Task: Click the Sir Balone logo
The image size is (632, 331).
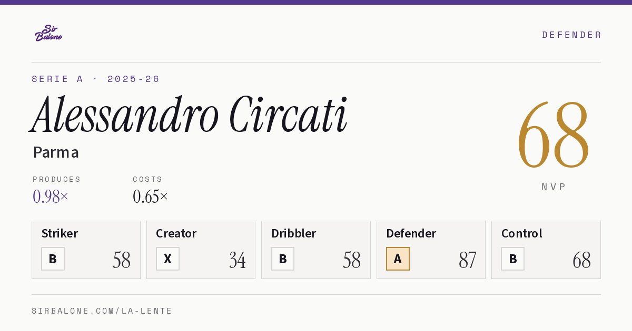Action: (x=48, y=33)
